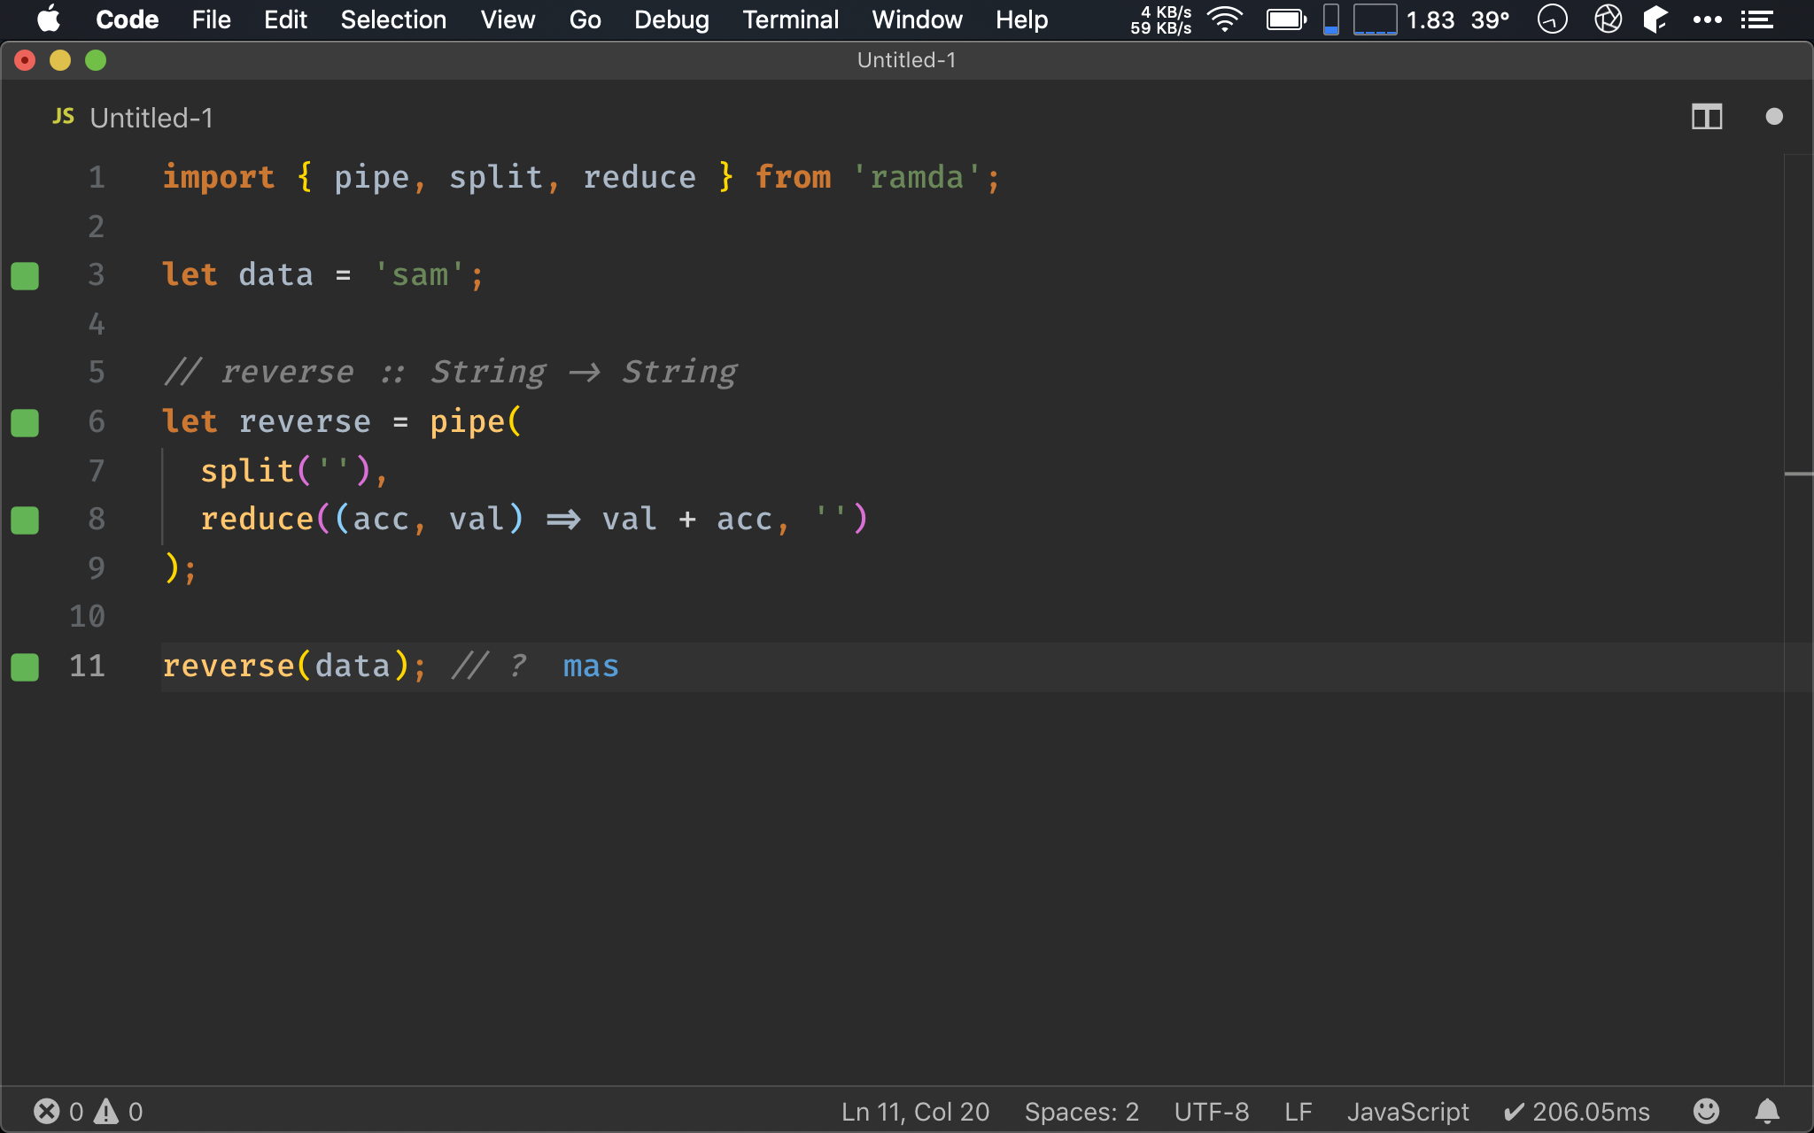Change language mode via JavaScript

(x=1407, y=1112)
